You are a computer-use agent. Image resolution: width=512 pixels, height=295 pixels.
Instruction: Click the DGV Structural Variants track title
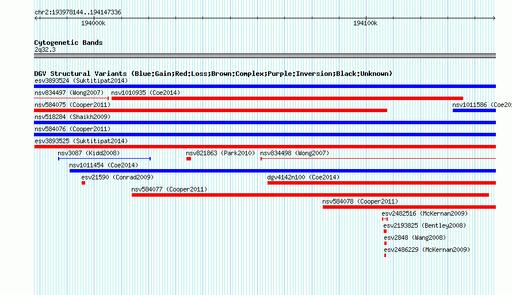213,74
